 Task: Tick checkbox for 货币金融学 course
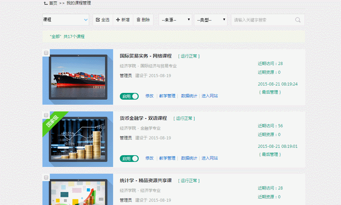pyautogui.click(x=46, y=115)
